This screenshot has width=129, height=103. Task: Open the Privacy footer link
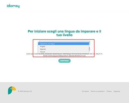tap(109, 91)
